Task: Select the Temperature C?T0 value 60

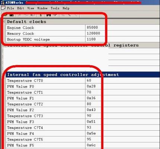Action: pos(89,80)
